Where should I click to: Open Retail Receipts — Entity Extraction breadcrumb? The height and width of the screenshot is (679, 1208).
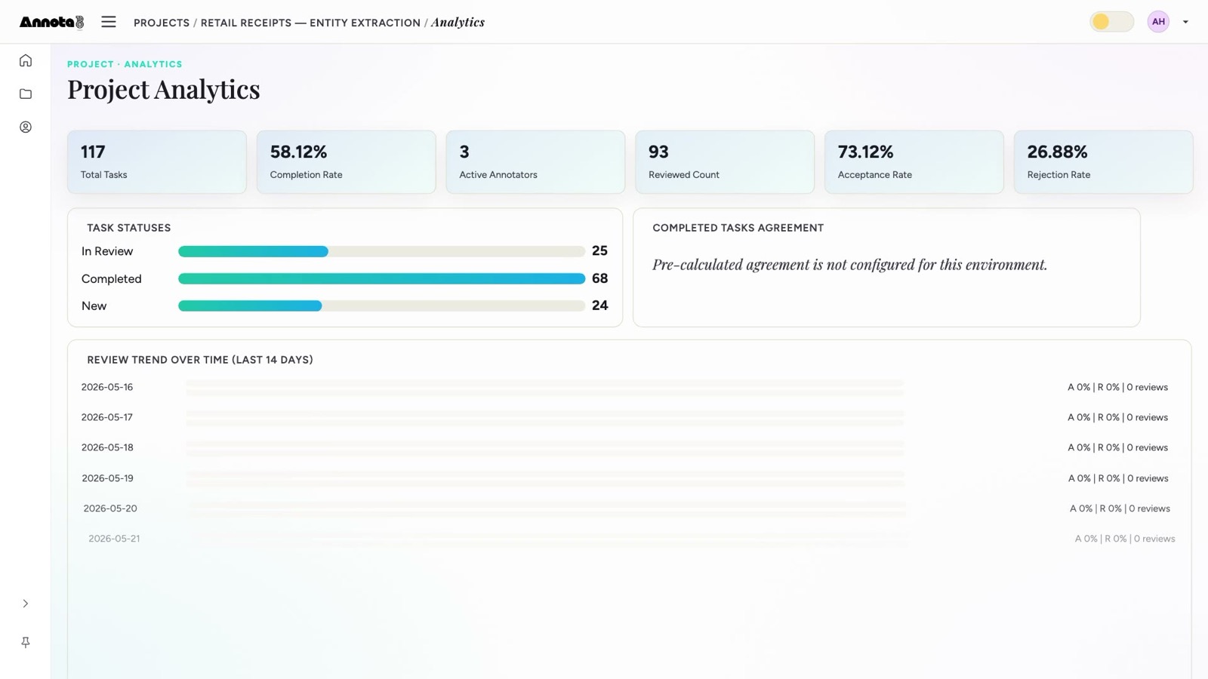coord(310,23)
